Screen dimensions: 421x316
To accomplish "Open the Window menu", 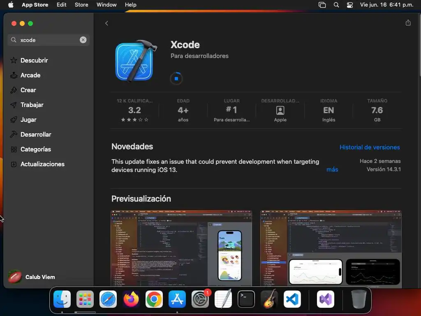I will [106, 5].
